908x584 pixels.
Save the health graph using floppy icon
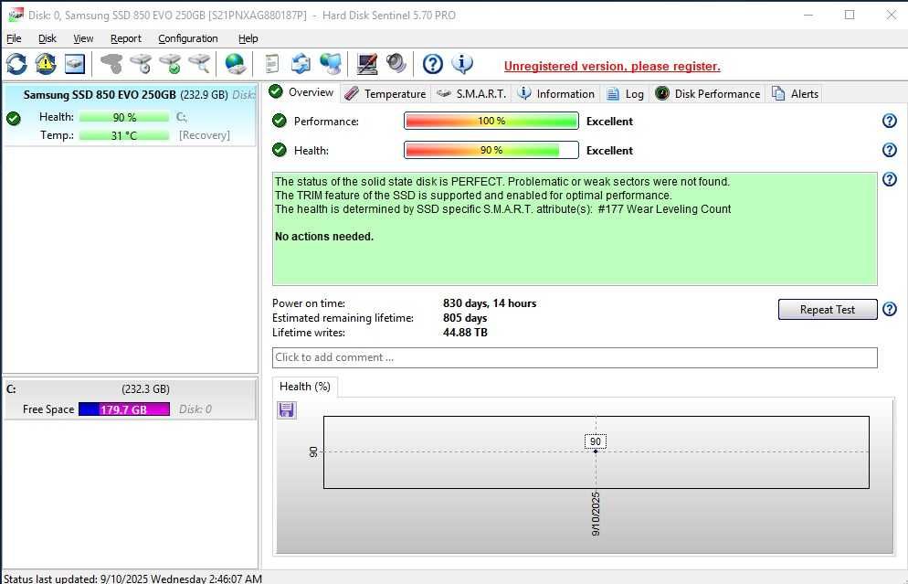tap(287, 410)
